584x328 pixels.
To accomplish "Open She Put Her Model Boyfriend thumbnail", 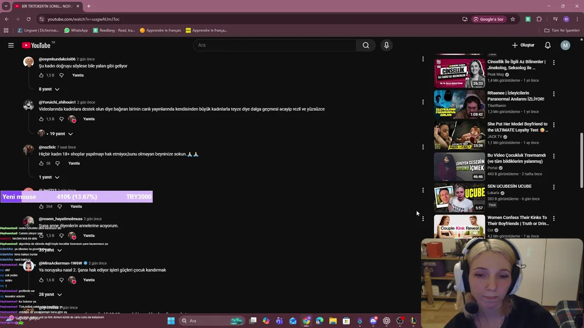I will [459, 135].
